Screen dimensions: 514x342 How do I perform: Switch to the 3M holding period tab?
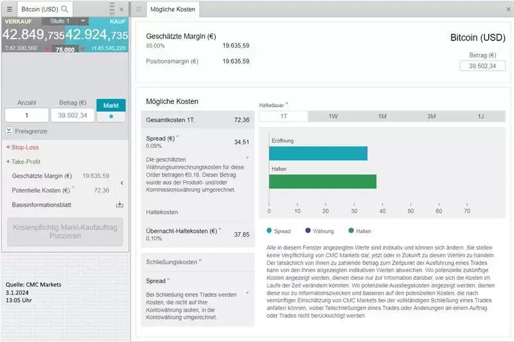tap(431, 116)
